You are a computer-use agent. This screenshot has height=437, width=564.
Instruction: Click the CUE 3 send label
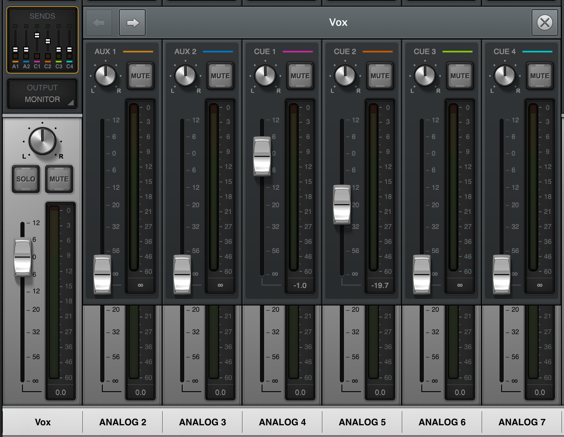pos(425,52)
